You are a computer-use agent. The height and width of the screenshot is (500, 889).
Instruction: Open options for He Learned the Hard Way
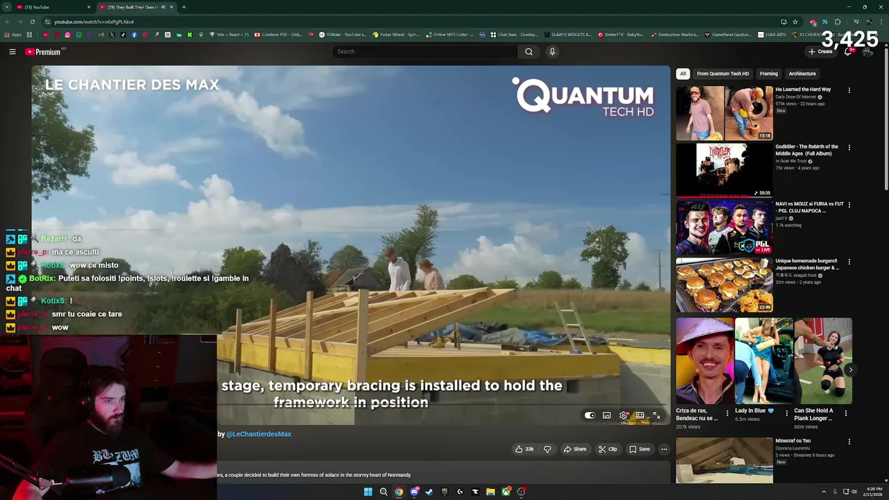849,90
